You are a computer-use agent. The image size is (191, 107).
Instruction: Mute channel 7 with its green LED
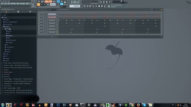39,32
